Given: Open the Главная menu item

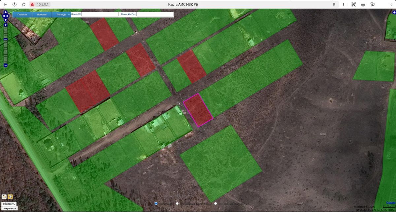Looking at the screenshot, I should 22,14.
